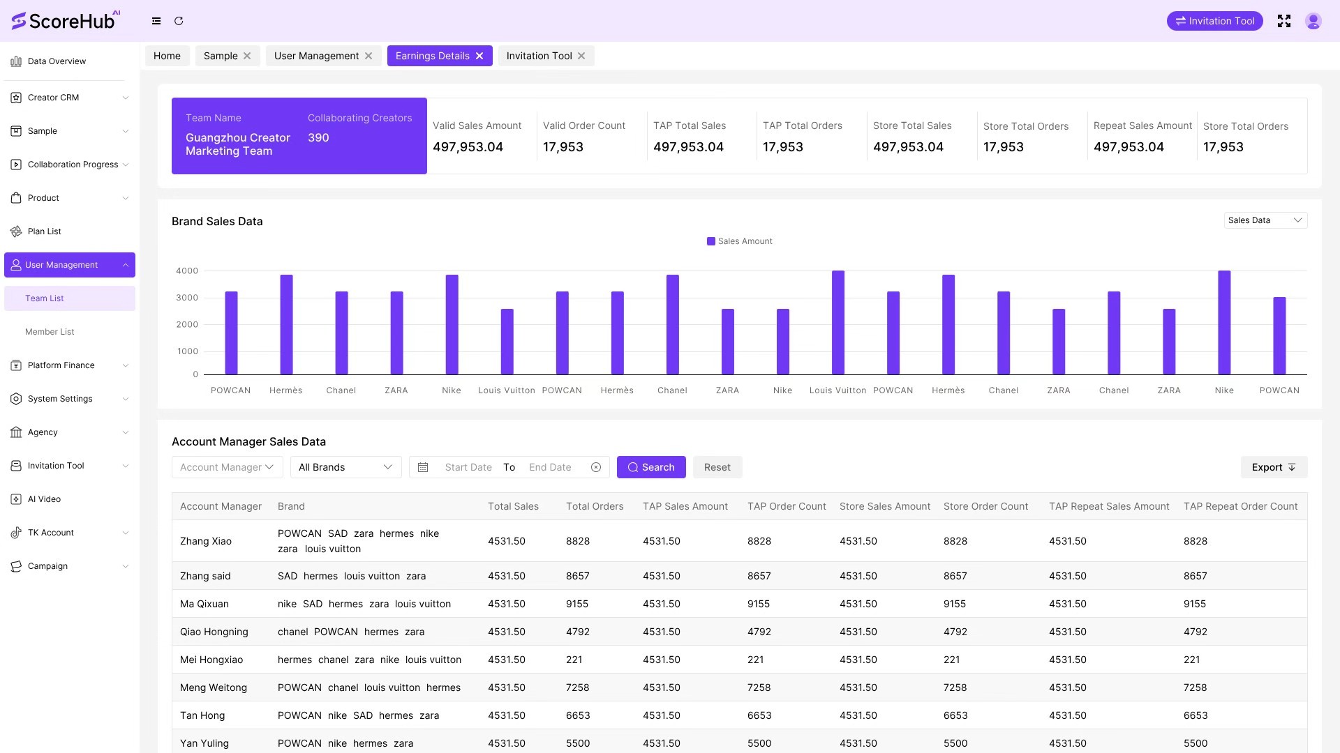Click the Platform Finance icon
Image resolution: width=1340 pixels, height=753 pixels.
pos(16,365)
